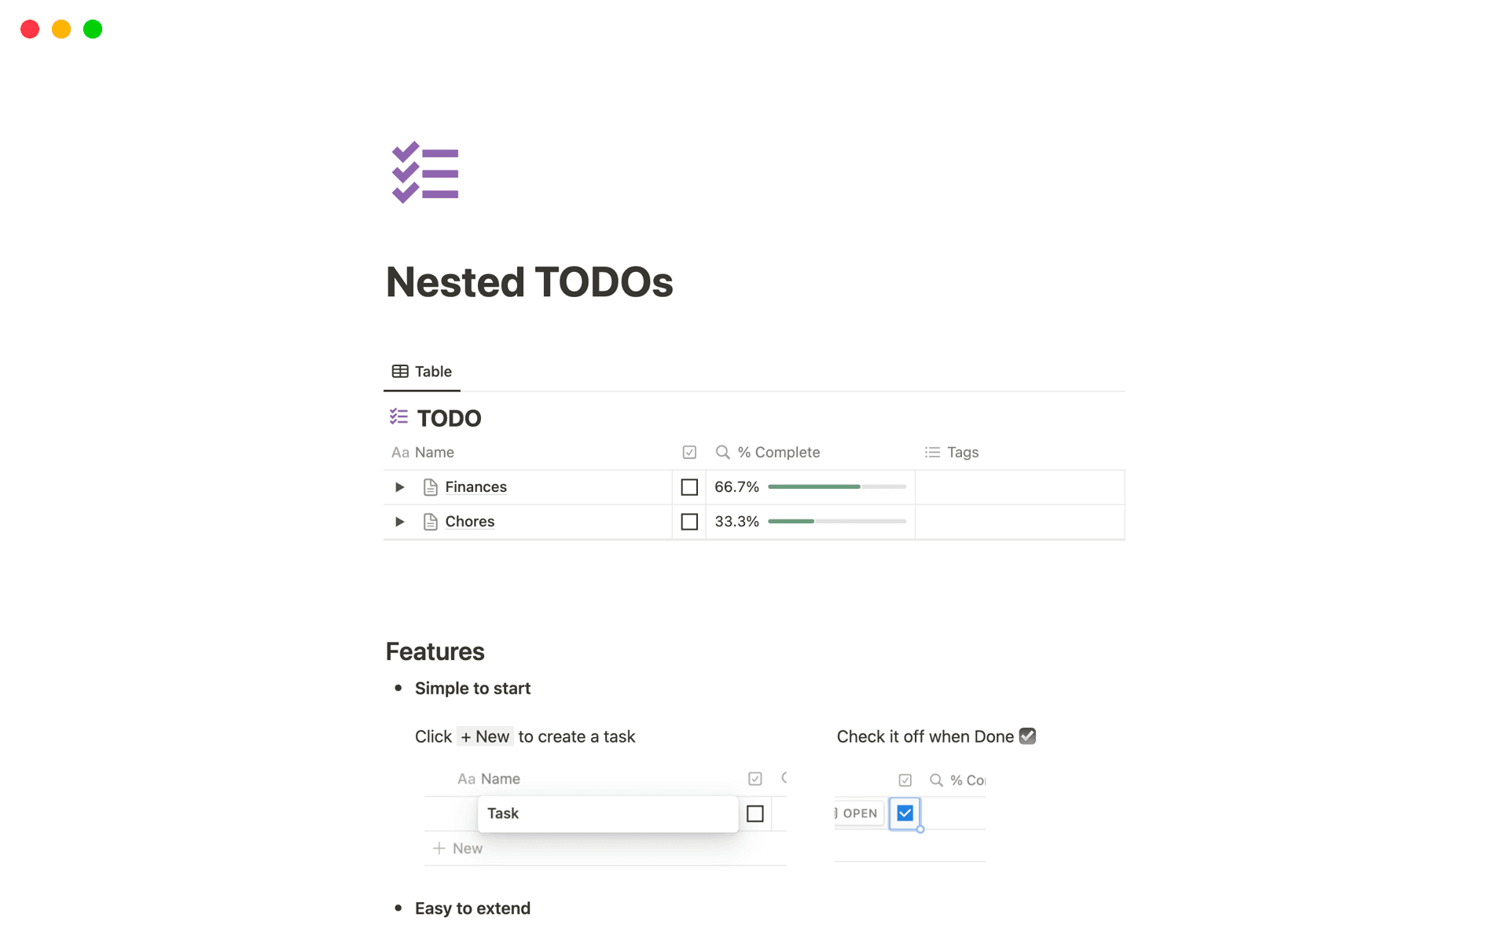The height and width of the screenshot is (943, 1509).
Task: Click the page icon next to Finances
Action: pyautogui.click(x=430, y=486)
